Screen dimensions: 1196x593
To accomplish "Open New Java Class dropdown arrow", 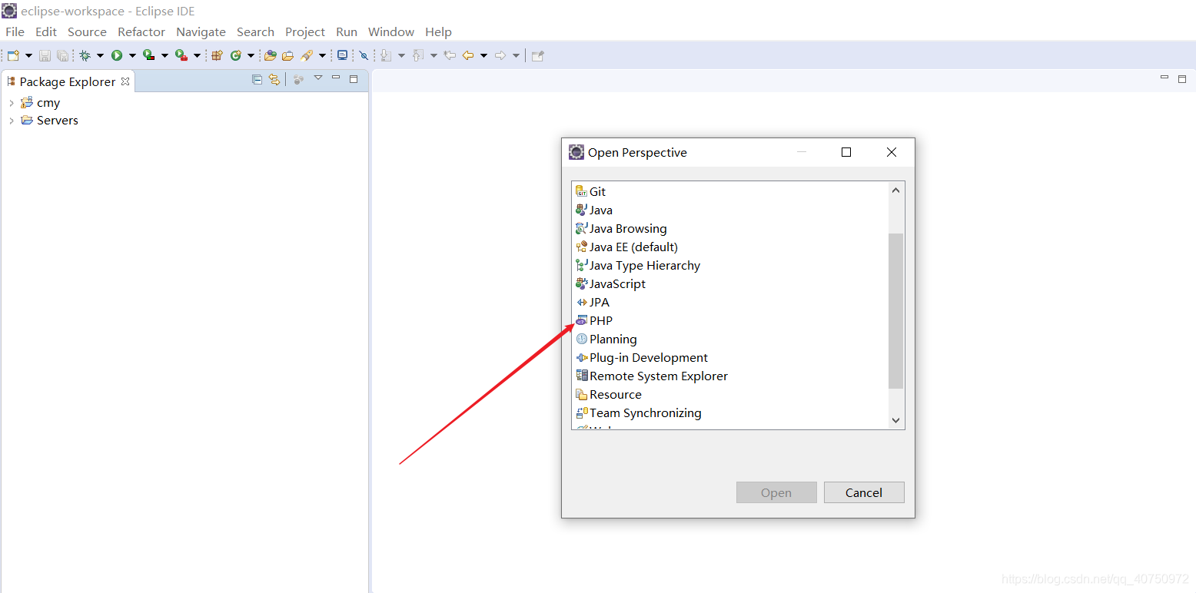I will pos(251,55).
